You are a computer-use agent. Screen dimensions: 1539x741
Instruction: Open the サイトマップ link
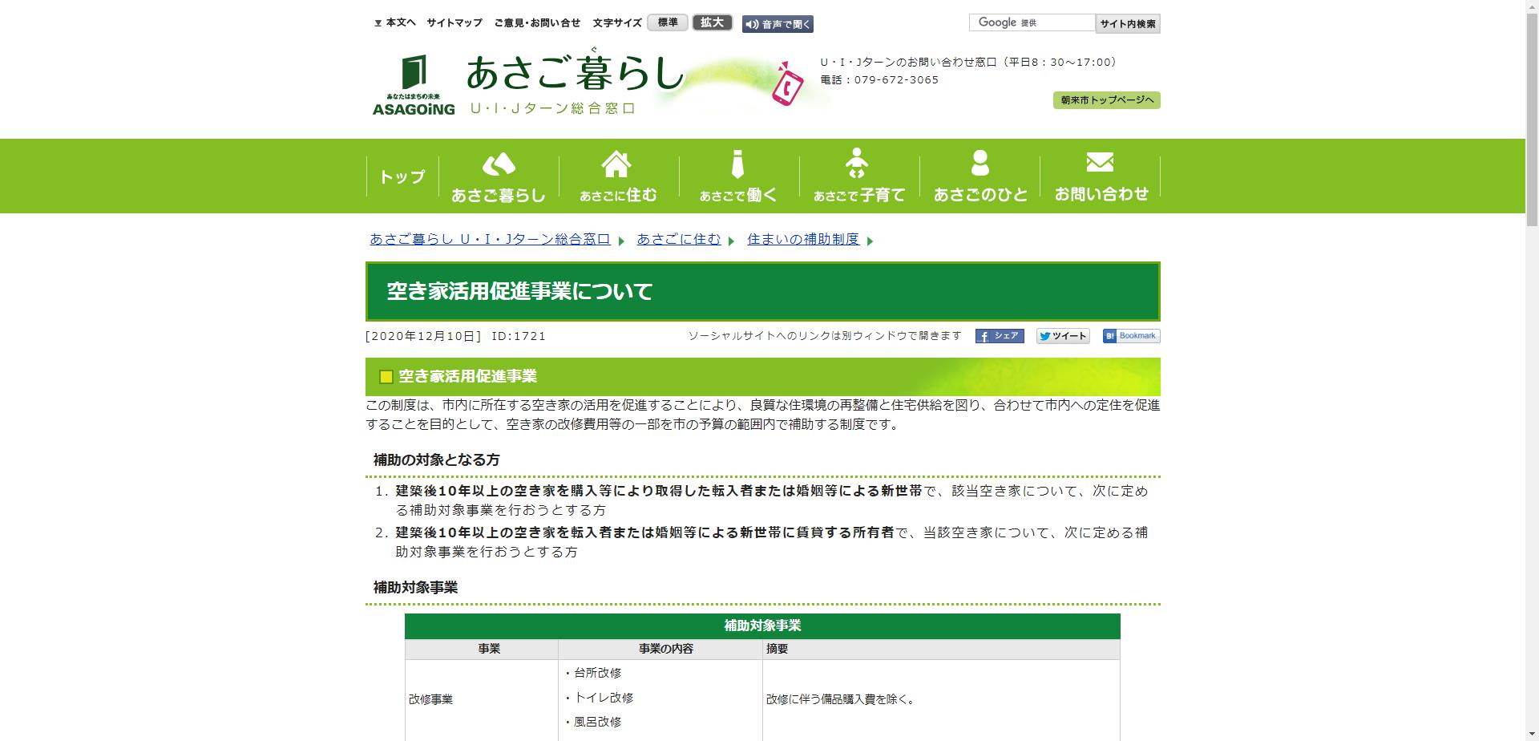pos(454,23)
